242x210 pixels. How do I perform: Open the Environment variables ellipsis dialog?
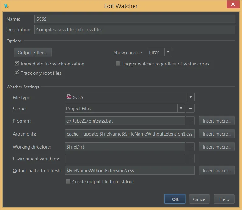tap(190, 159)
